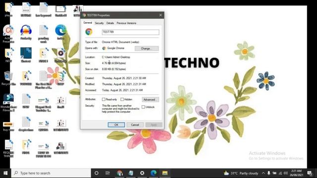Image resolution: width=317 pixels, height=178 pixels.
Task: Open the notepad-style app on the taskbar
Action: (131, 173)
